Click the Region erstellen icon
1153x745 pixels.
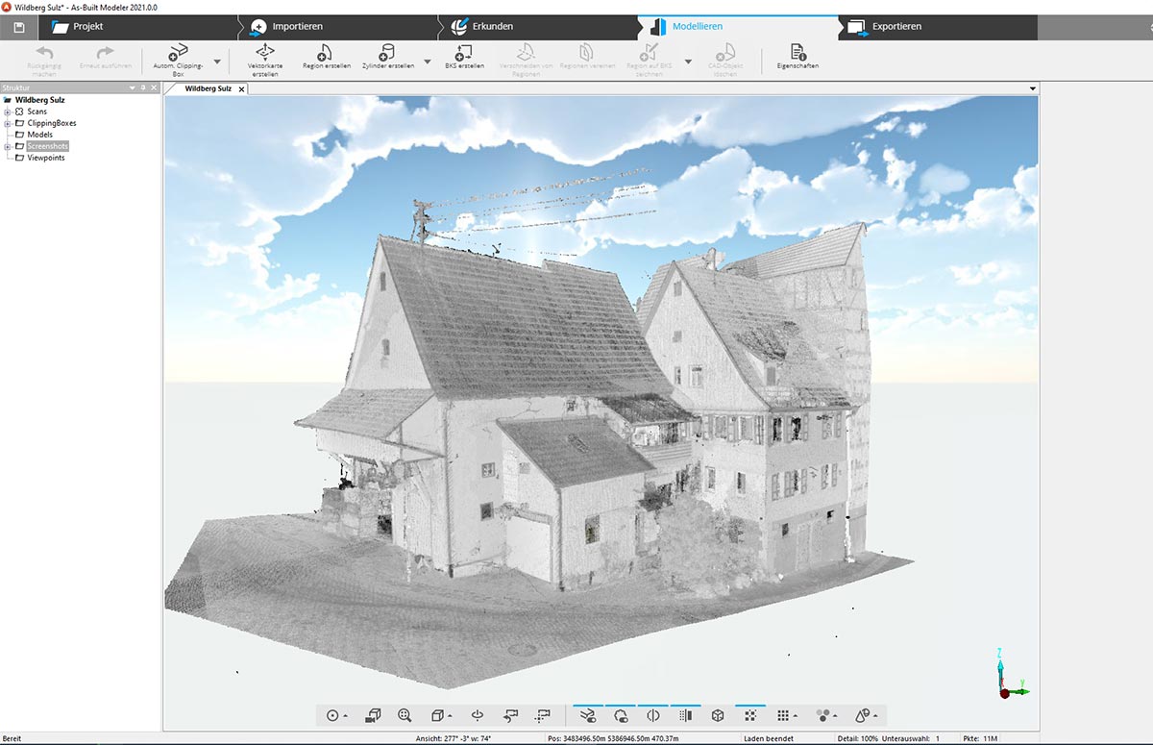(325, 58)
